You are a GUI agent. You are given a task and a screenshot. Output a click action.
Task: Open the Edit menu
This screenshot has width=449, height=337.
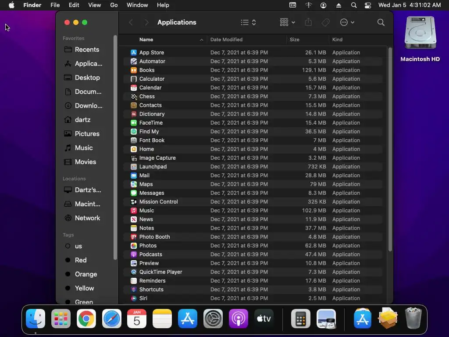tap(74, 5)
